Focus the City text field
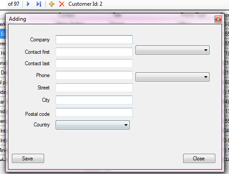This screenshot has width=229, height=174. coord(94,100)
